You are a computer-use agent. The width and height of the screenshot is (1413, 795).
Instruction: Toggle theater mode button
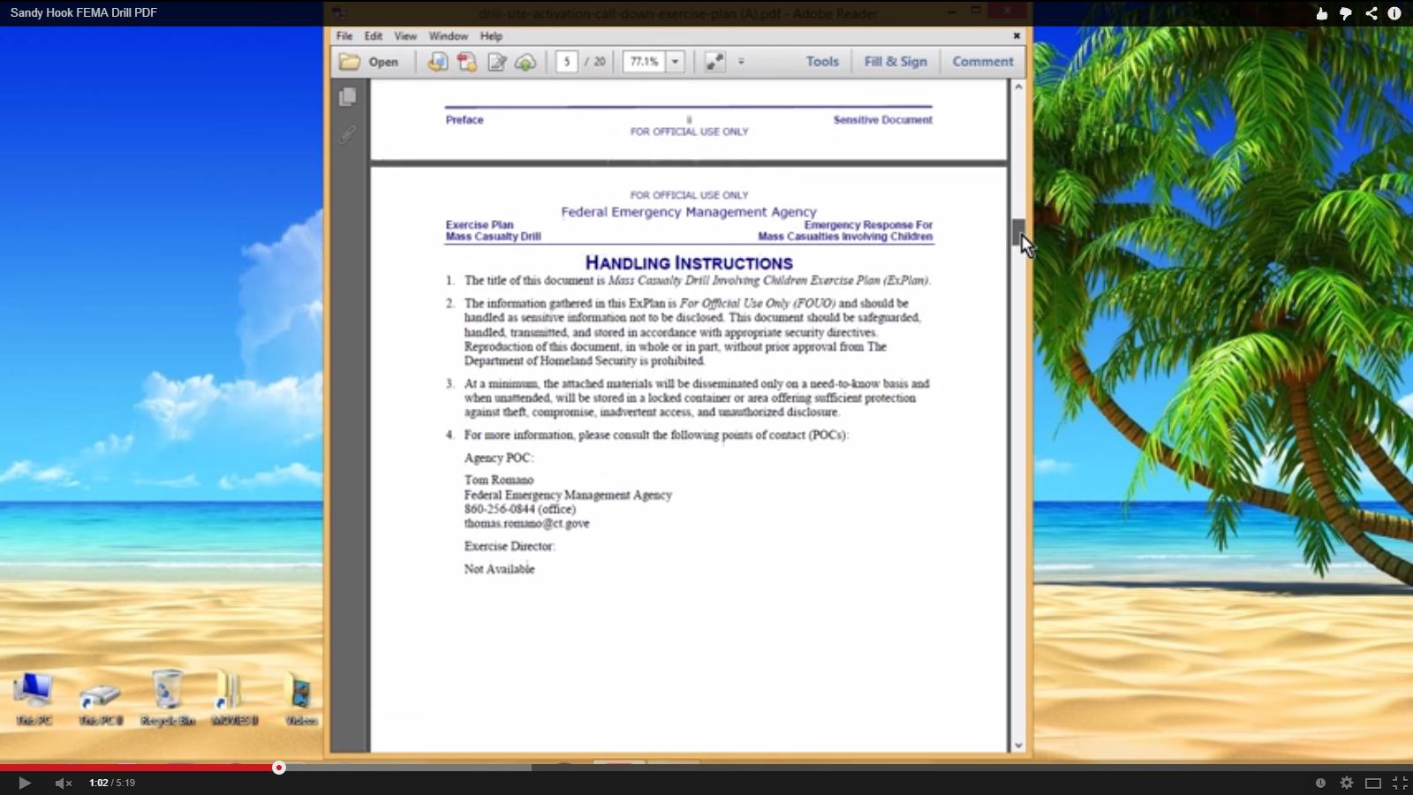coord(1373,783)
